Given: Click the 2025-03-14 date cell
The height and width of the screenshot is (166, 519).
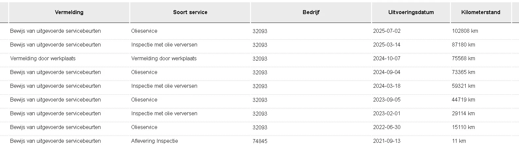Looking at the screenshot, I should click(x=386, y=45).
